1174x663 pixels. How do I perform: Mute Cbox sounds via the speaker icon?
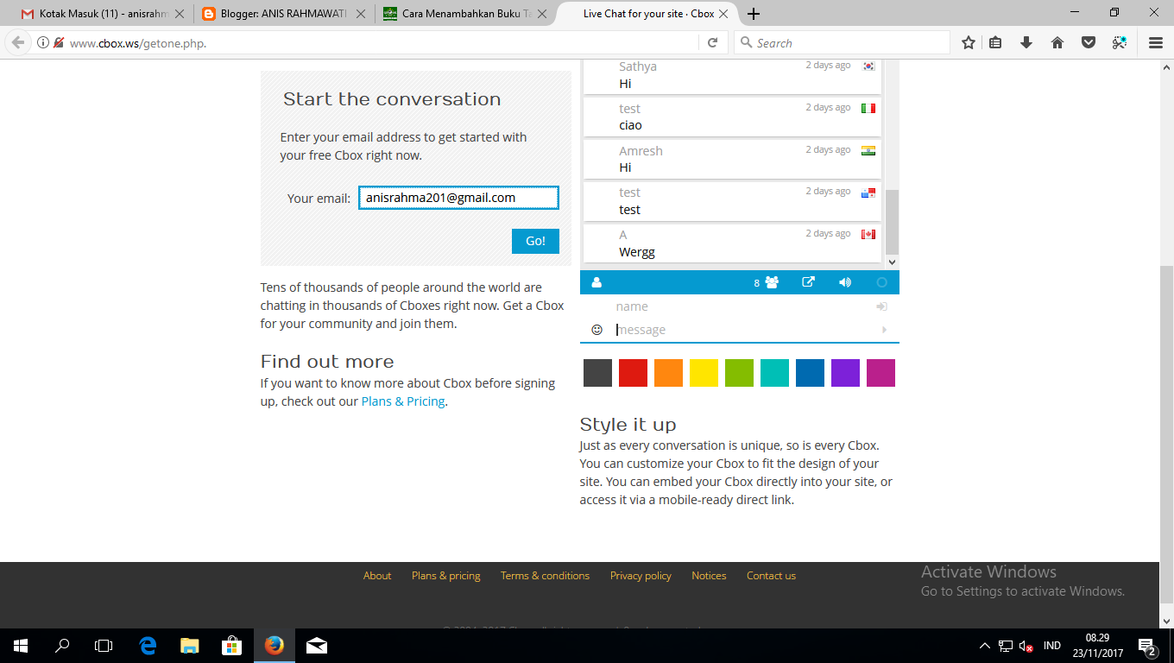click(844, 282)
